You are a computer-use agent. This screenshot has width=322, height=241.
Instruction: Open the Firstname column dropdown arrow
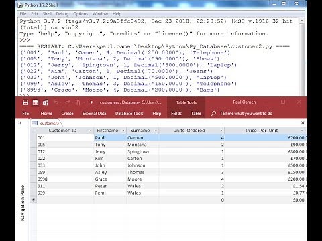point(123,131)
